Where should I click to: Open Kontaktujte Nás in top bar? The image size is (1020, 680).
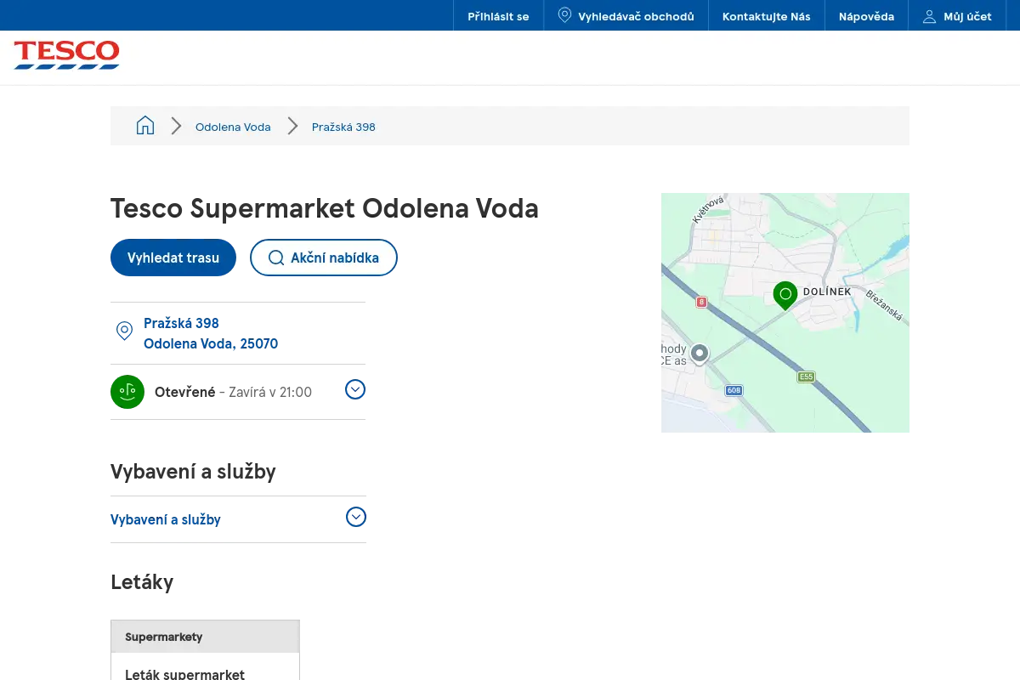pos(767,16)
